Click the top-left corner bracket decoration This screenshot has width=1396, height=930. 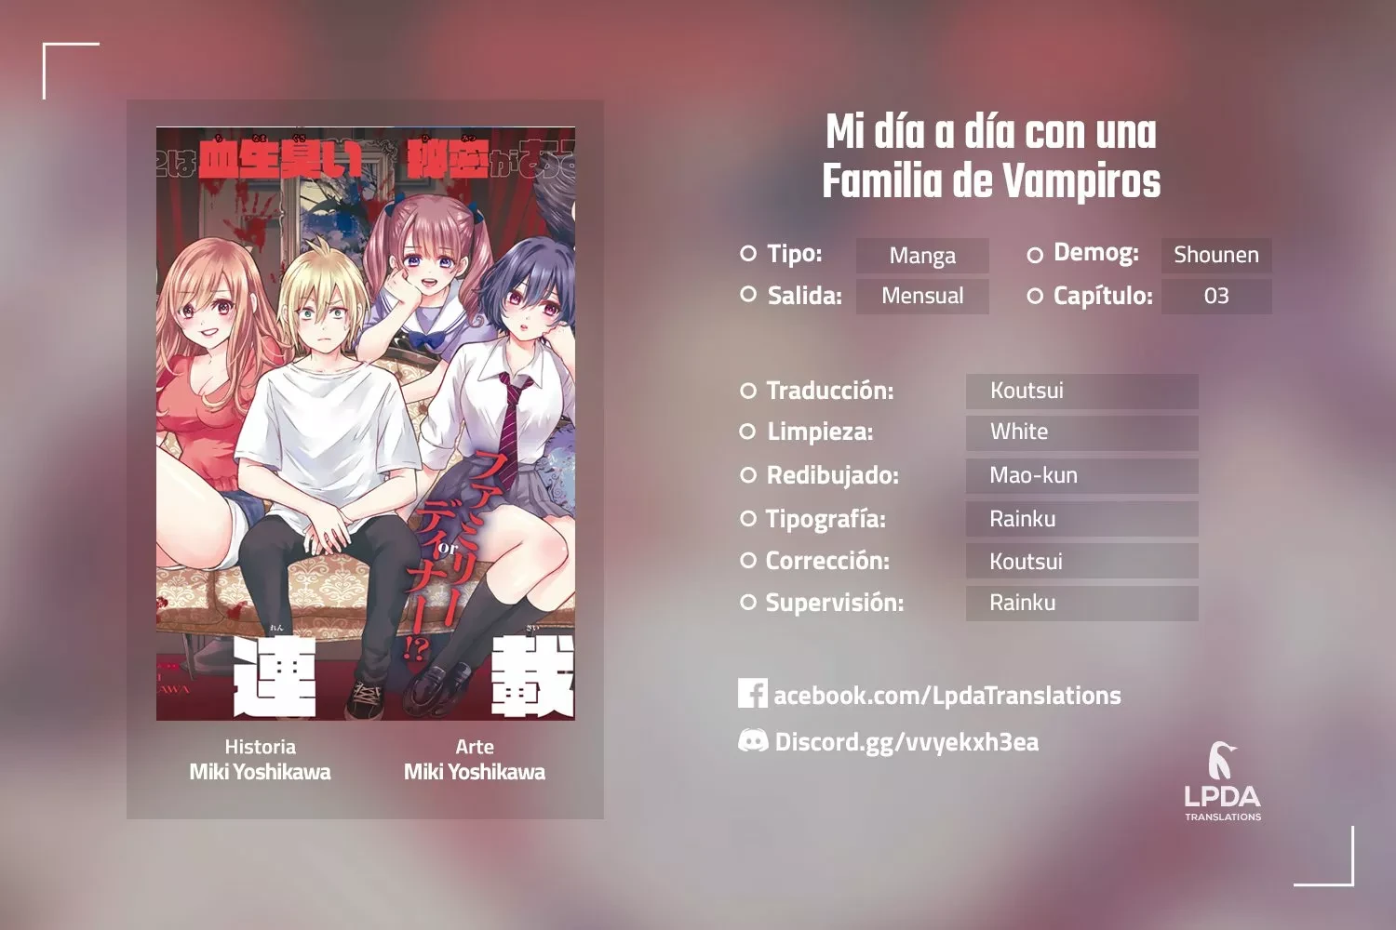71,71
